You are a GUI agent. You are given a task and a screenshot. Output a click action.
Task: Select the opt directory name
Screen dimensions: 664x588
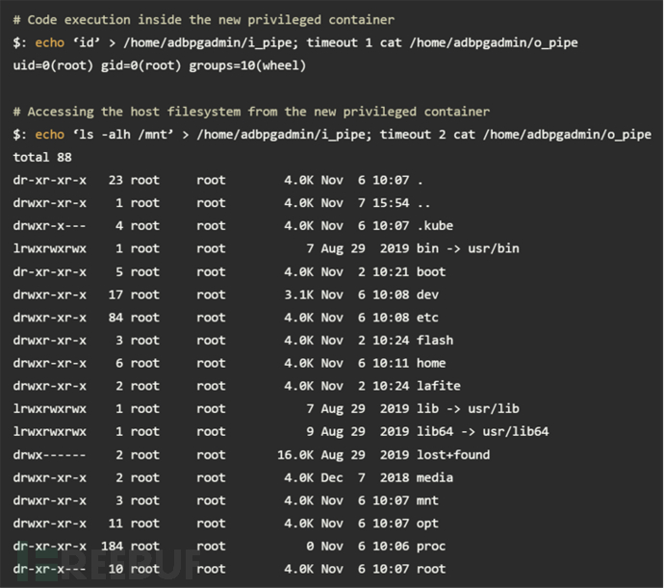click(427, 524)
